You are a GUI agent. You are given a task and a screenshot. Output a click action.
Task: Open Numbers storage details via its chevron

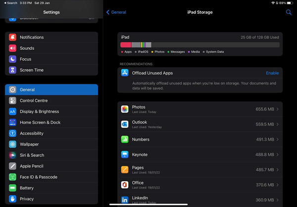[x=278, y=139]
